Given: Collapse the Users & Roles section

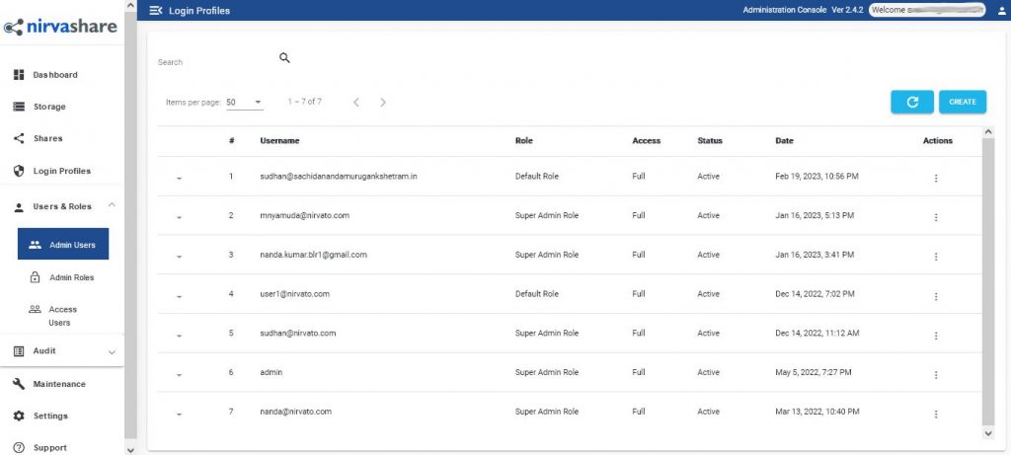Looking at the screenshot, I should (113, 205).
